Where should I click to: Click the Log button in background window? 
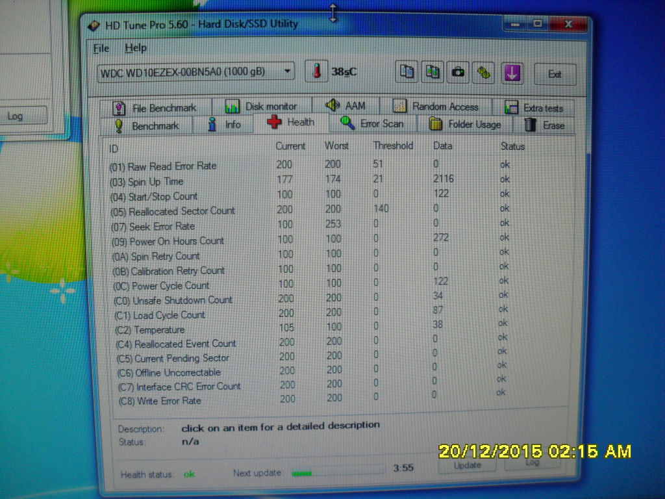pyautogui.click(x=22, y=116)
